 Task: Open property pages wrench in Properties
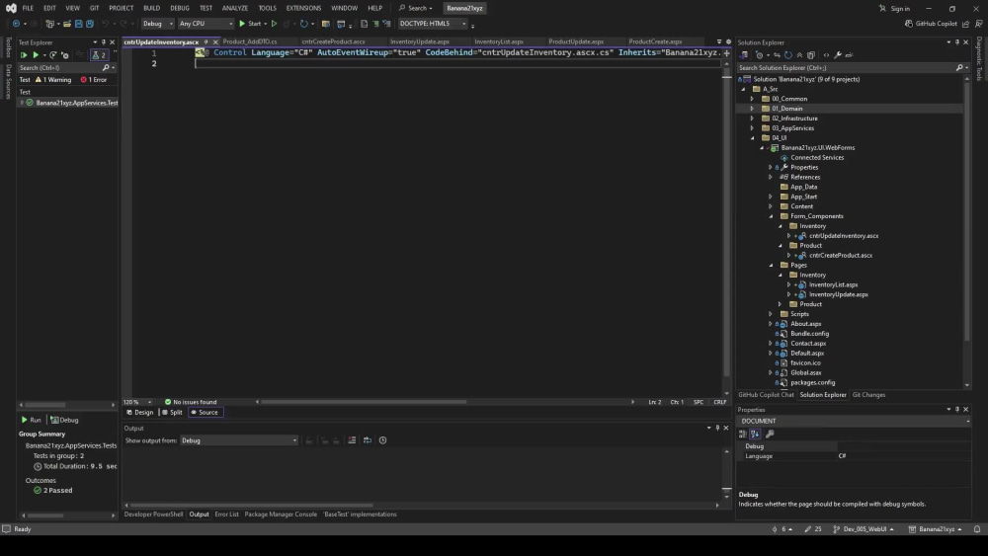pos(770,434)
